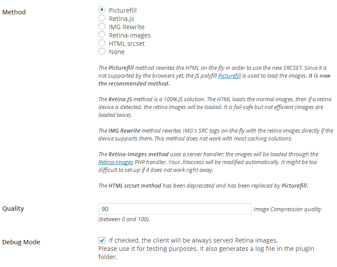337x267 pixels.
Task: Select the Picturefill radio button
Action: (102, 10)
